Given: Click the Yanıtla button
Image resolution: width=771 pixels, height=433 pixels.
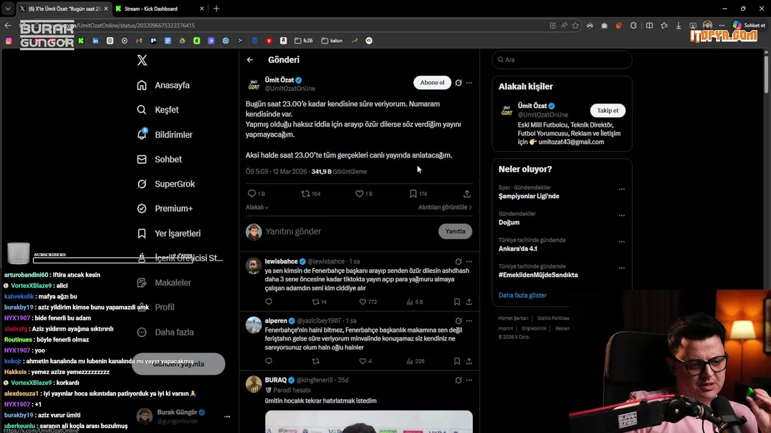Looking at the screenshot, I should coord(455,231).
